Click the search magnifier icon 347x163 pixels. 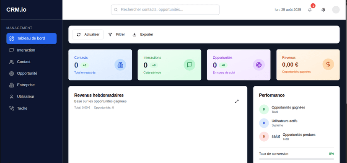pyautogui.click(x=116, y=10)
